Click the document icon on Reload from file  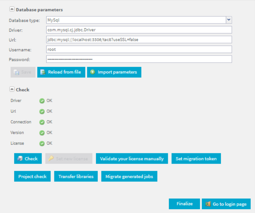point(43,72)
